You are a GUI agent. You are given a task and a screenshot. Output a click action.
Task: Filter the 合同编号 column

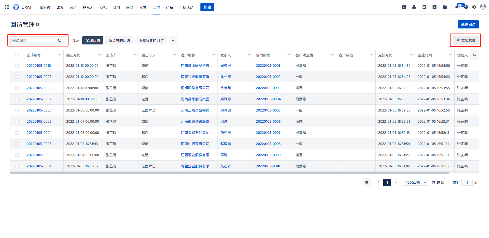click(x=289, y=55)
